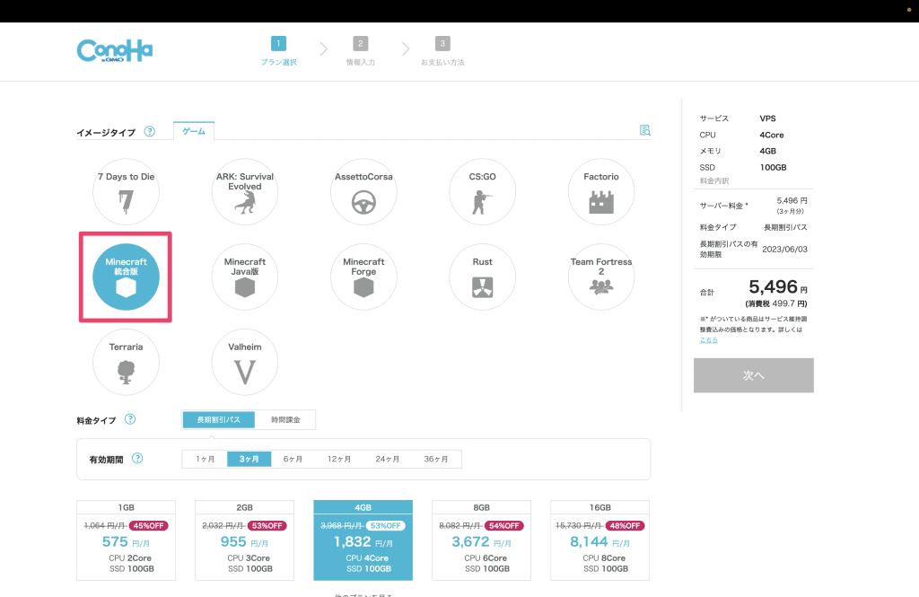Choose the 1GB plan at 575 円/月
Viewport: 919px width, 597px height.
tap(126, 540)
